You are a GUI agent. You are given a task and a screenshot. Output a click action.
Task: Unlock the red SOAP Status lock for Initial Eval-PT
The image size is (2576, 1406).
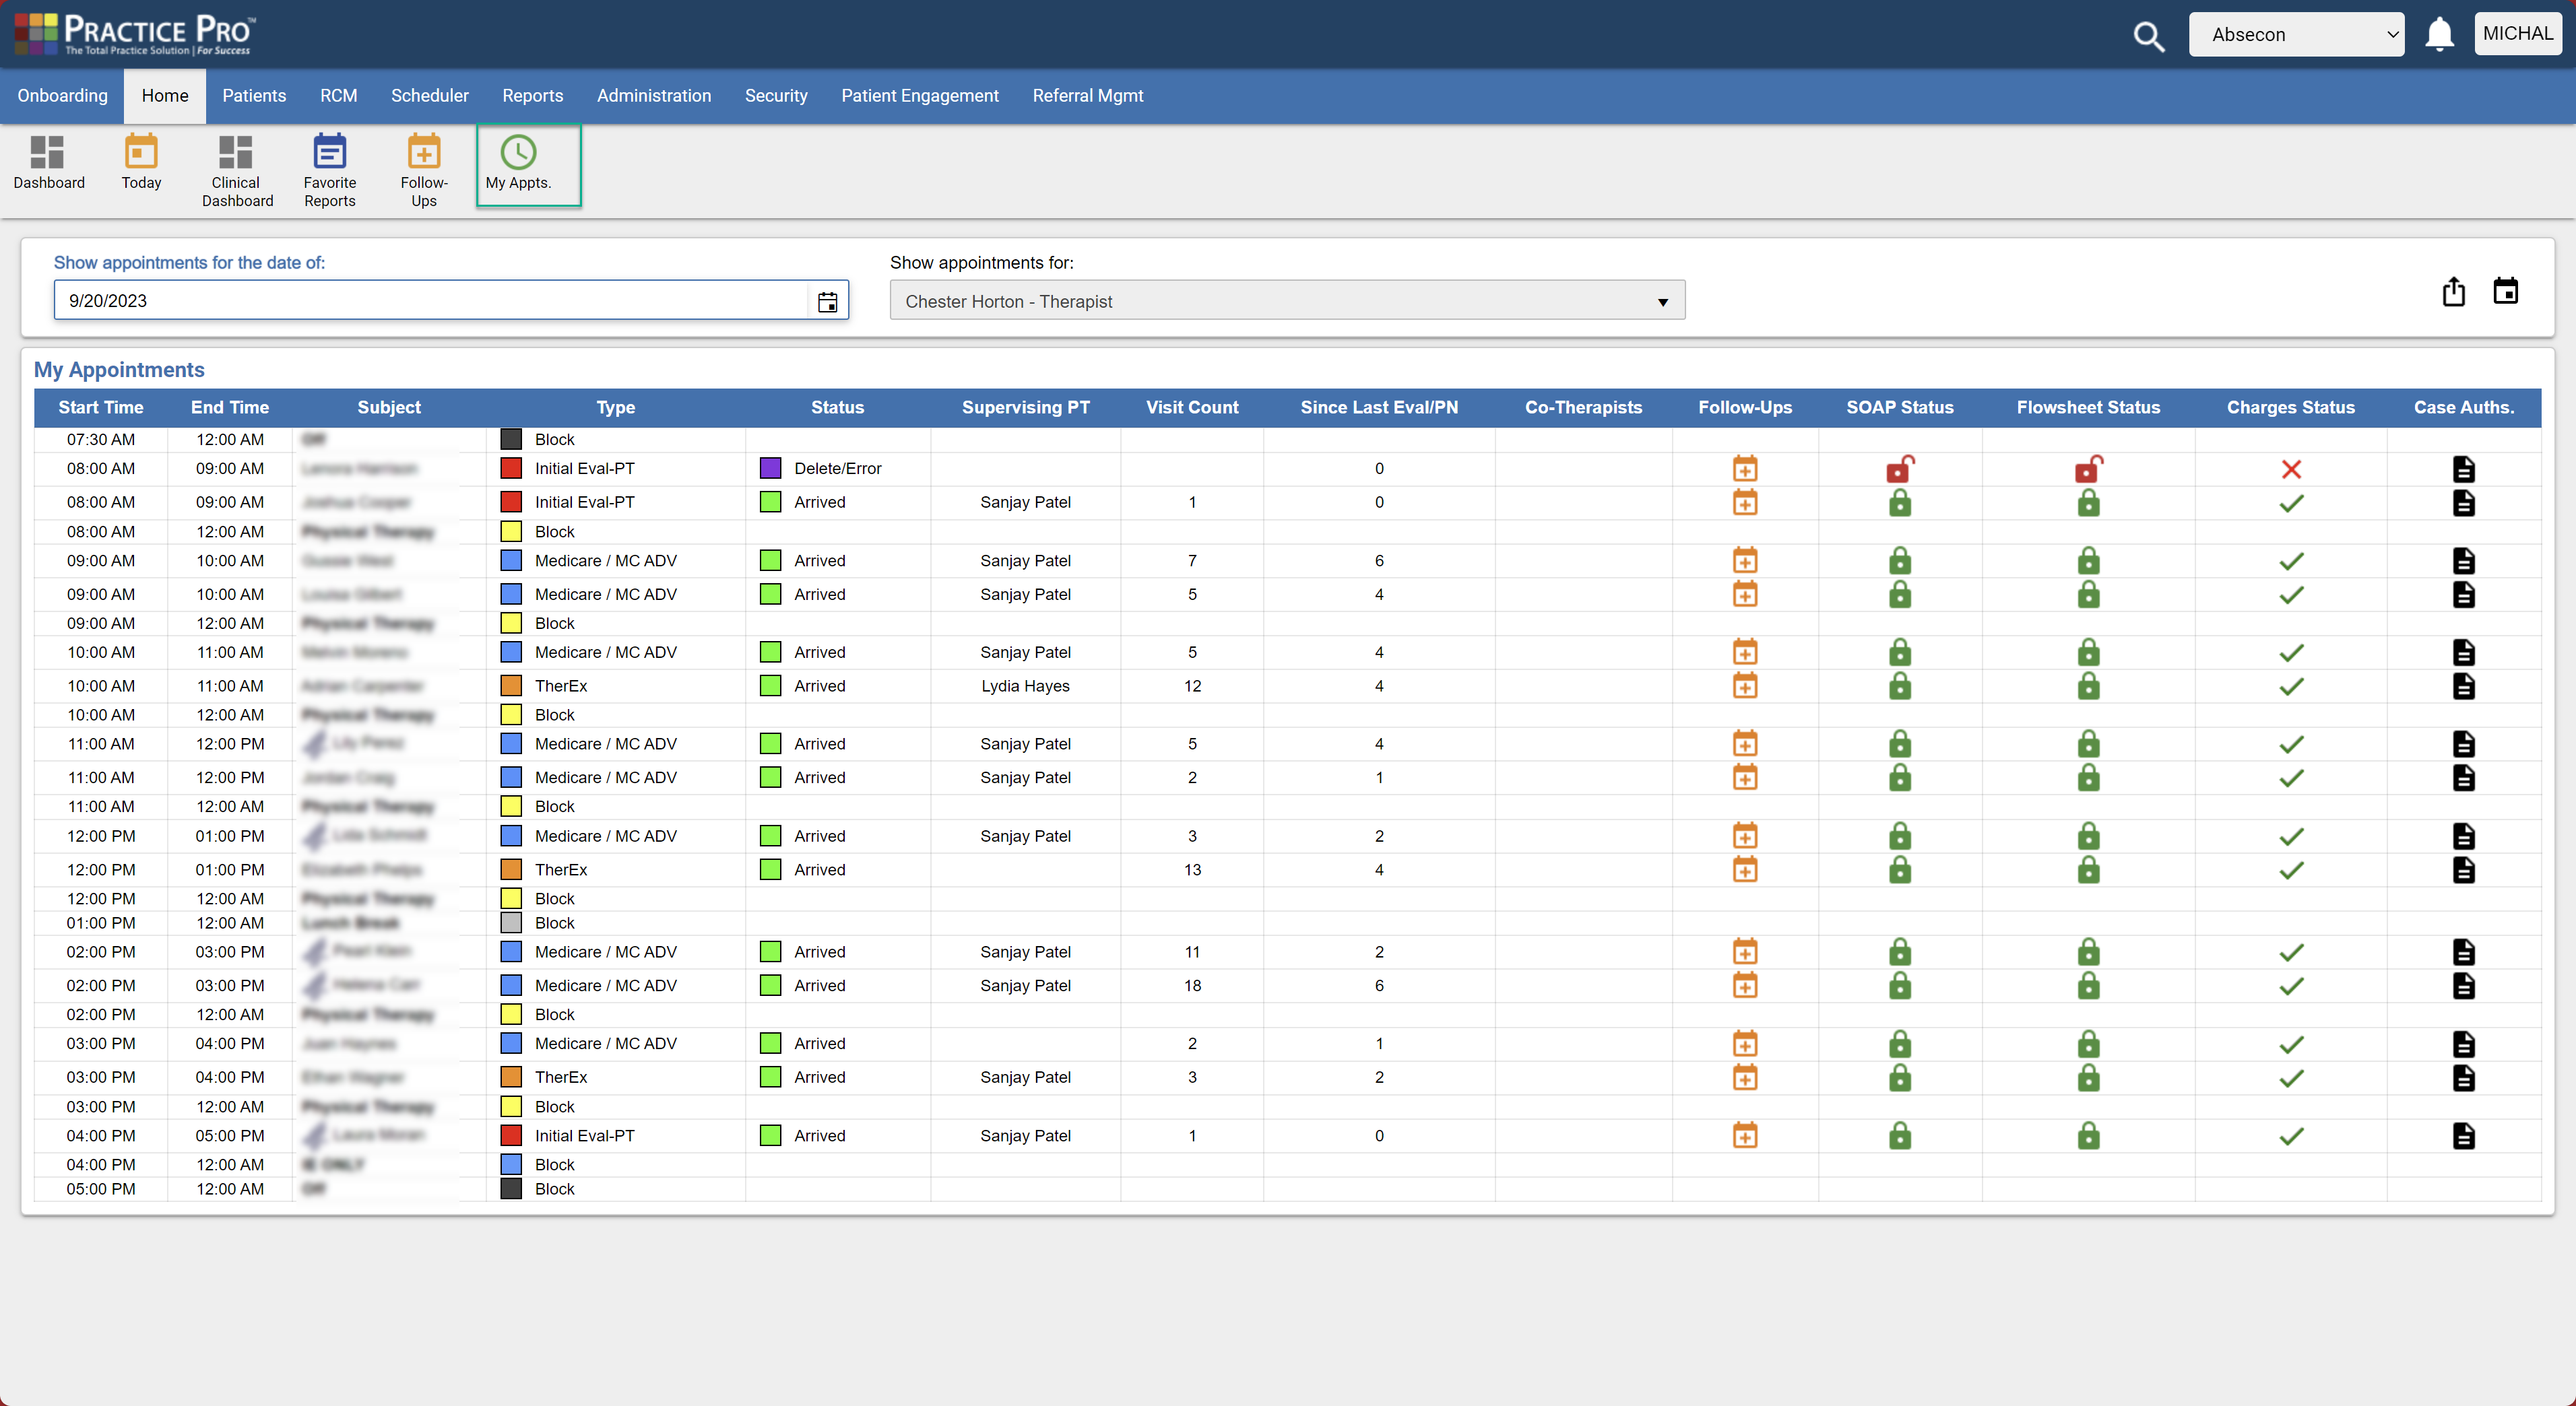pos(1899,468)
